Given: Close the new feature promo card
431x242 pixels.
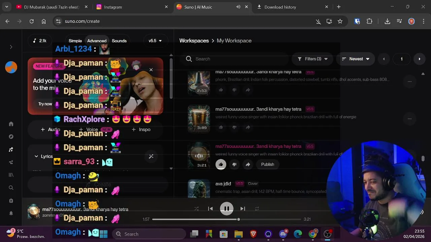Looking at the screenshot, I should [x=151, y=70].
